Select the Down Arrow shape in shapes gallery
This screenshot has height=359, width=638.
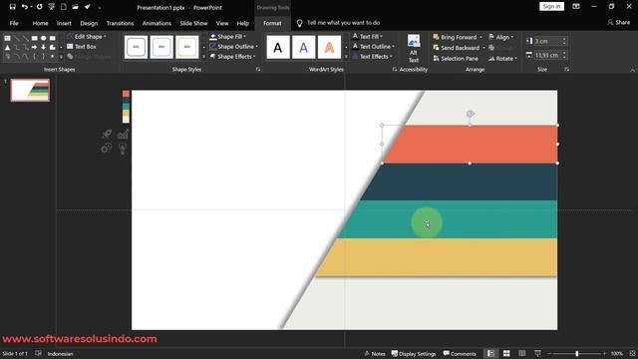click(43, 47)
